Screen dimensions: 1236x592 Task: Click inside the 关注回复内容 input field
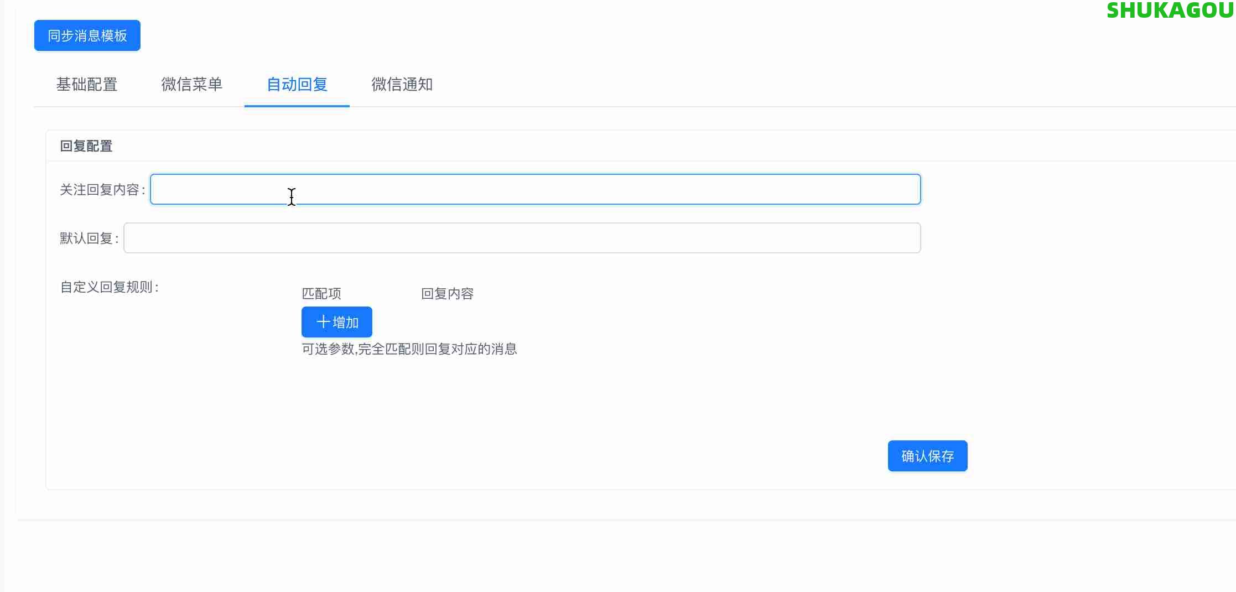[x=535, y=189]
